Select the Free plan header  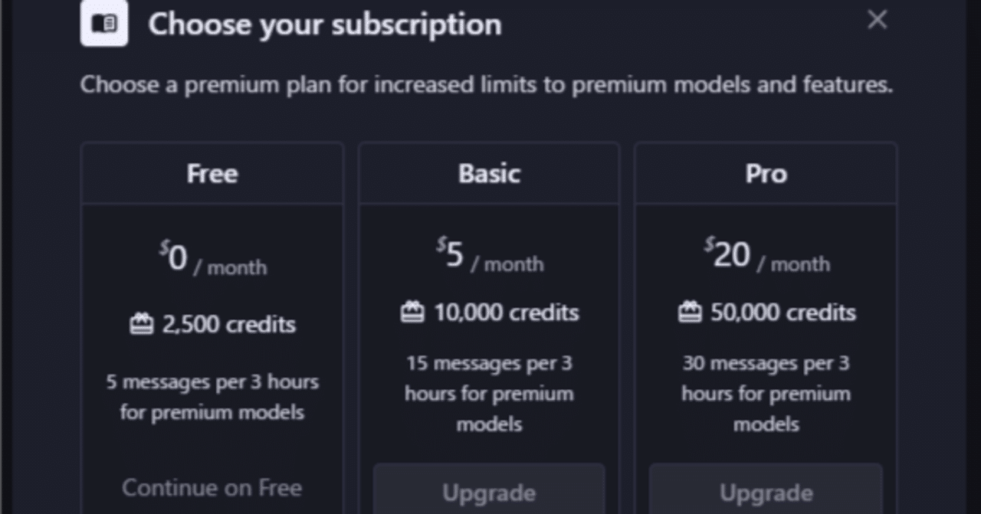(212, 174)
